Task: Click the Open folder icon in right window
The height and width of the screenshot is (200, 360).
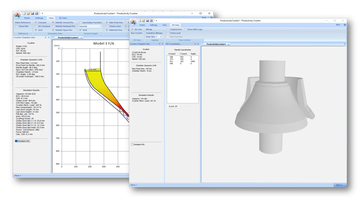Action: pyautogui.click(x=143, y=20)
